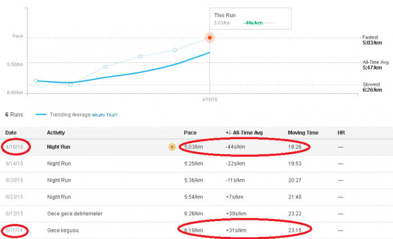Click the orange highlighted run marker on chart

pos(209,38)
